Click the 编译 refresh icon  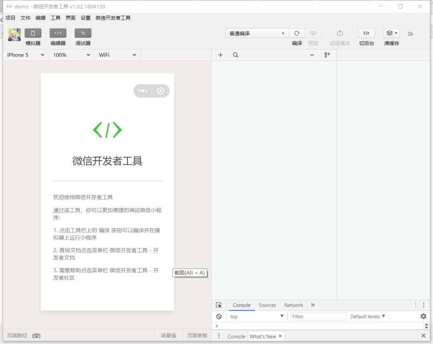click(x=297, y=33)
